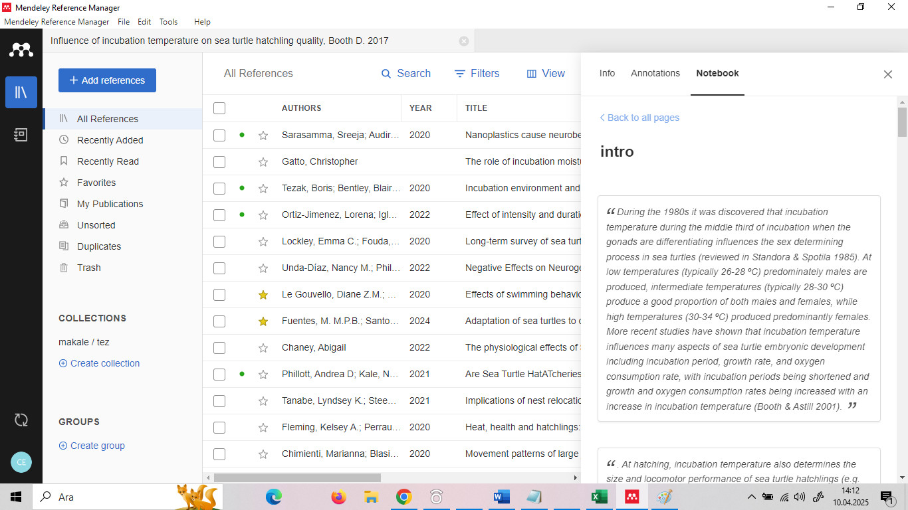
Task: Click the horizontal scrollbar of the reference table
Action: pyautogui.click(x=297, y=477)
